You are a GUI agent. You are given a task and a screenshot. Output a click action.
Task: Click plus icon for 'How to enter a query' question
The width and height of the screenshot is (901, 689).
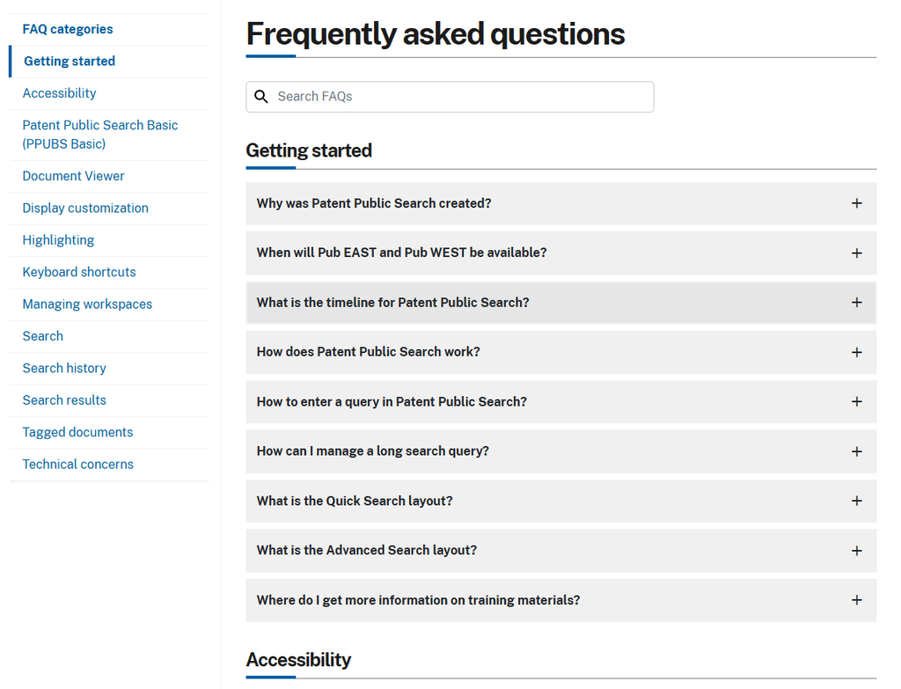coord(856,402)
